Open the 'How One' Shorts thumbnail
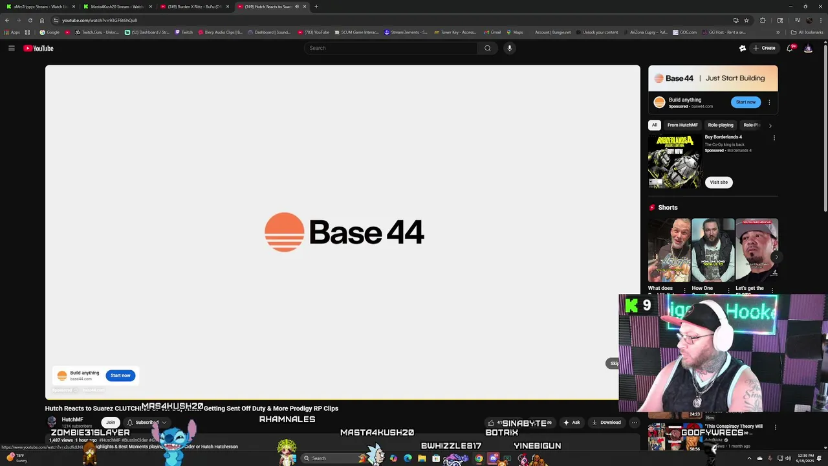 (x=713, y=250)
